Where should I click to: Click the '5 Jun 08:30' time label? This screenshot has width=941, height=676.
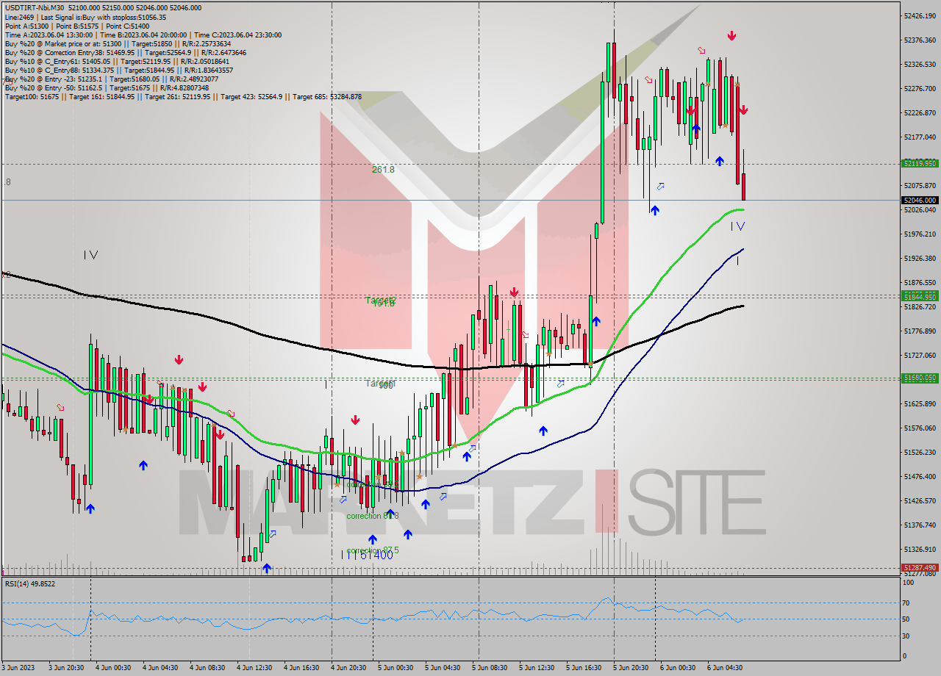tap(490, 668)
